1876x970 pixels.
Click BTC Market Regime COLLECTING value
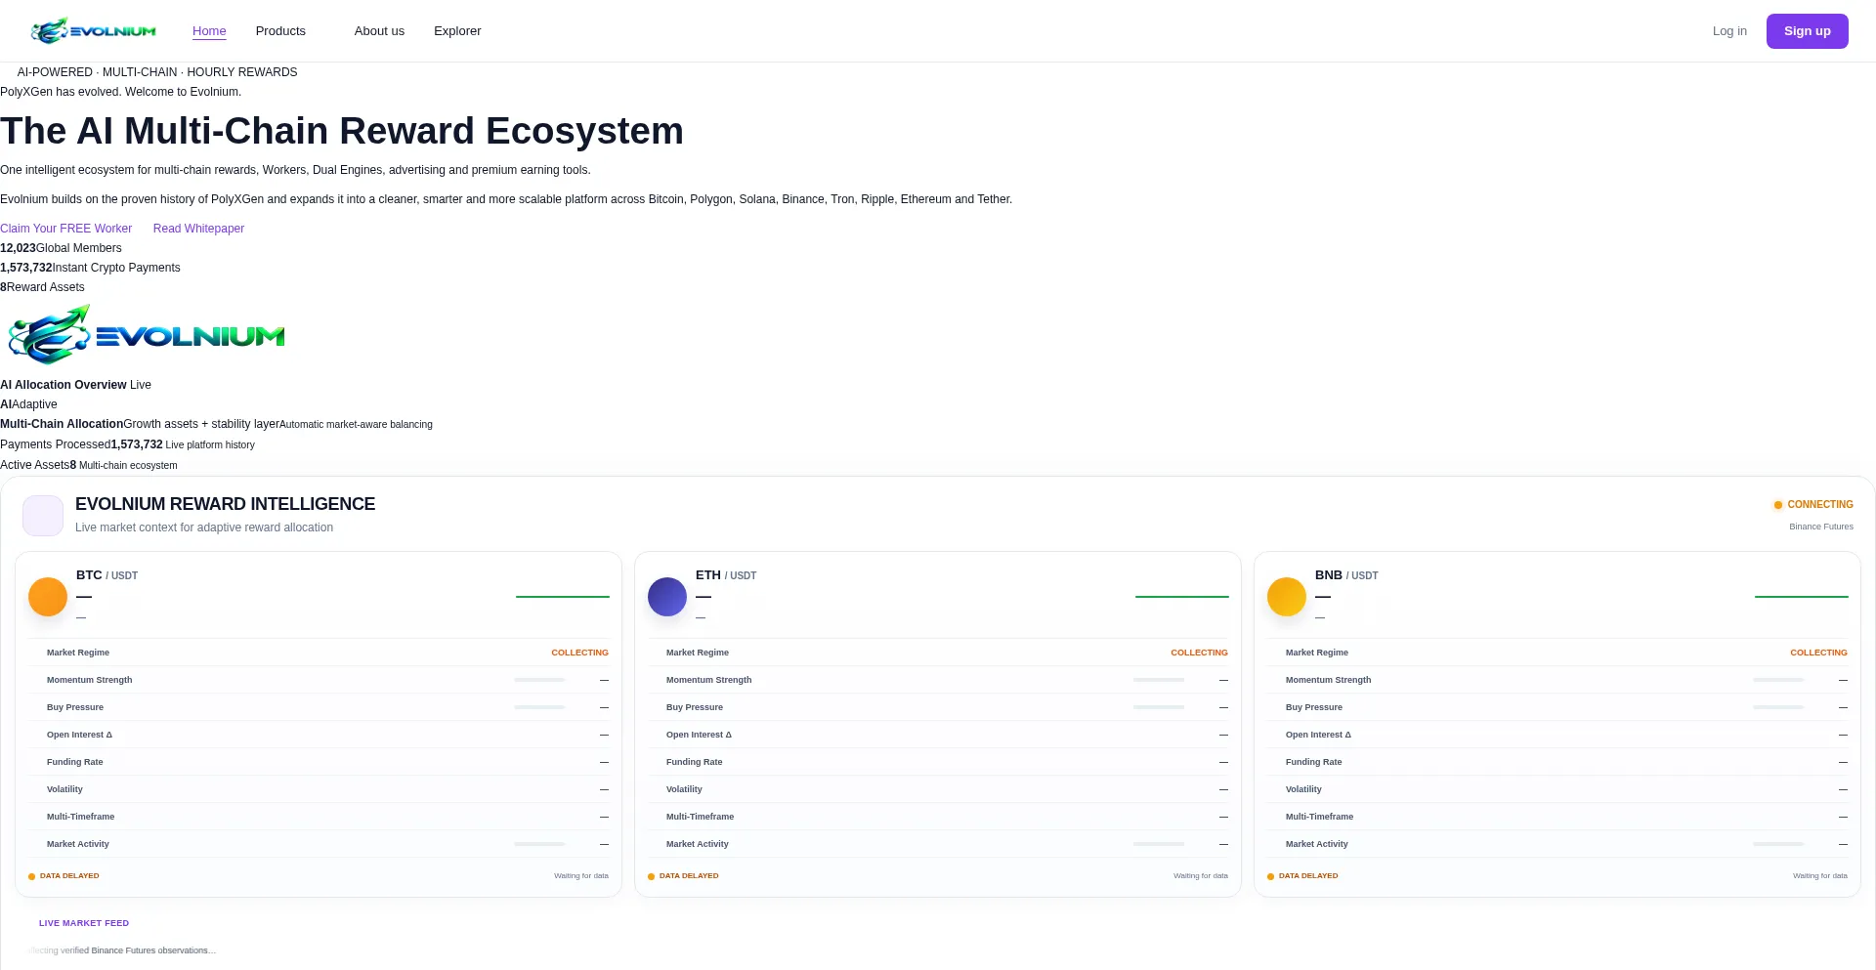pyautogui.click(x=579, y=653)
